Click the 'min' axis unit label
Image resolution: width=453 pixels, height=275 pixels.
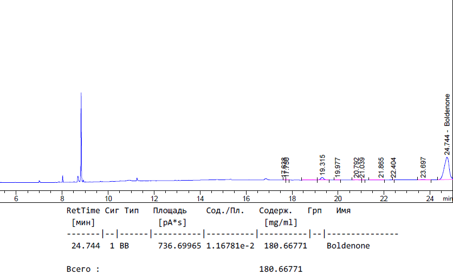[447, 199]
